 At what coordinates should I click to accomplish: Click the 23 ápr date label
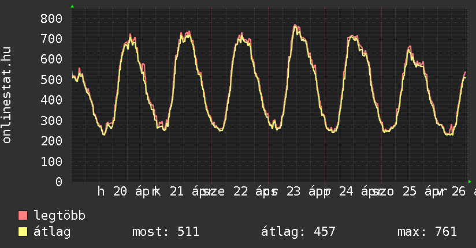click(308, 191)
